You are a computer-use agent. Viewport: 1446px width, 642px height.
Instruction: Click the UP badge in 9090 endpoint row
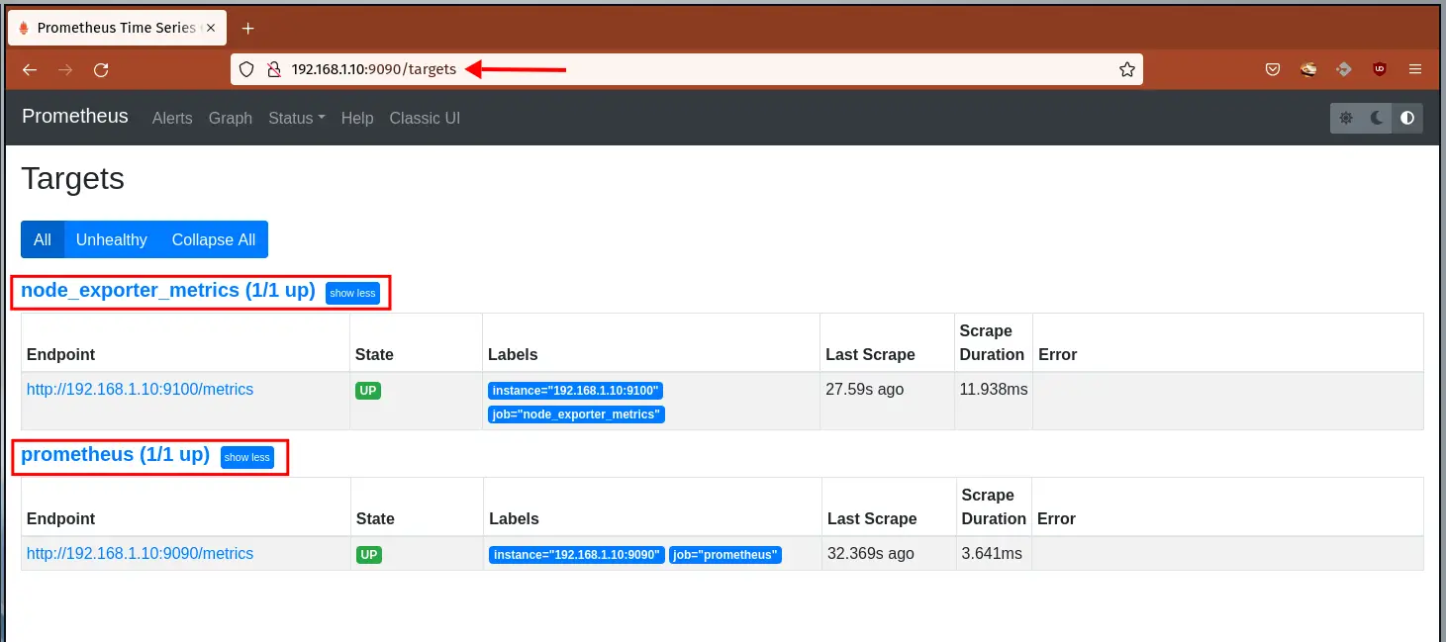(369, 555)
